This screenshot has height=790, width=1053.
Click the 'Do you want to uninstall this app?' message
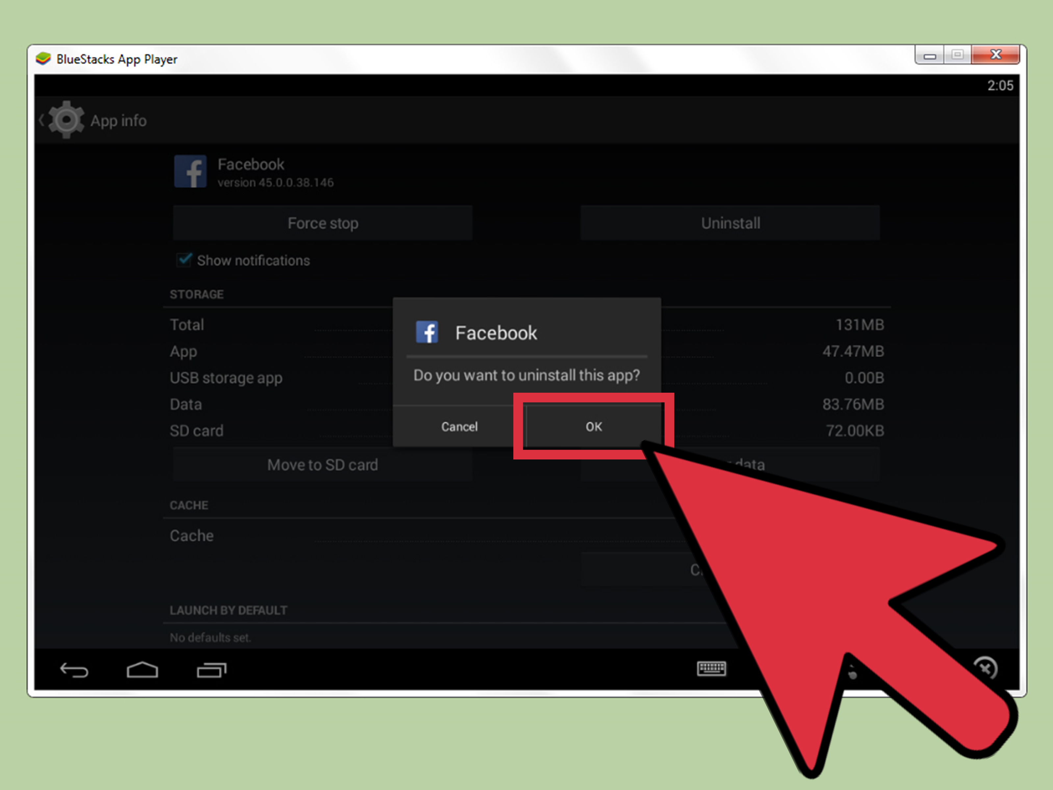526,376
